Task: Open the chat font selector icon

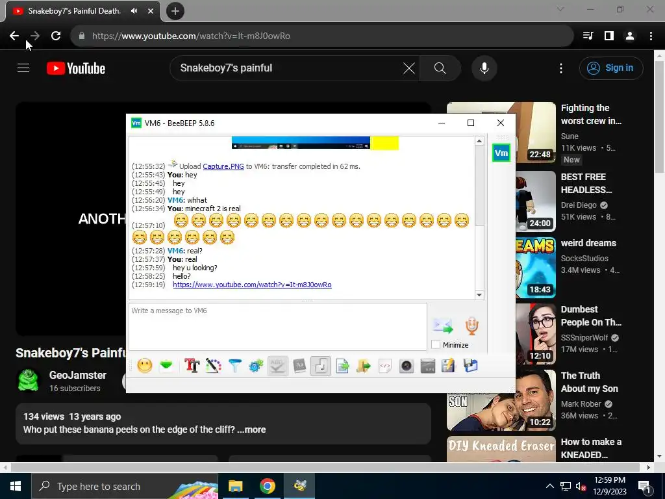Action: 192,366
